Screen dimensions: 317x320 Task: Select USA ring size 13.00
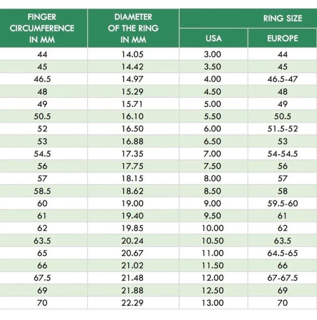(x=212, y=303)
